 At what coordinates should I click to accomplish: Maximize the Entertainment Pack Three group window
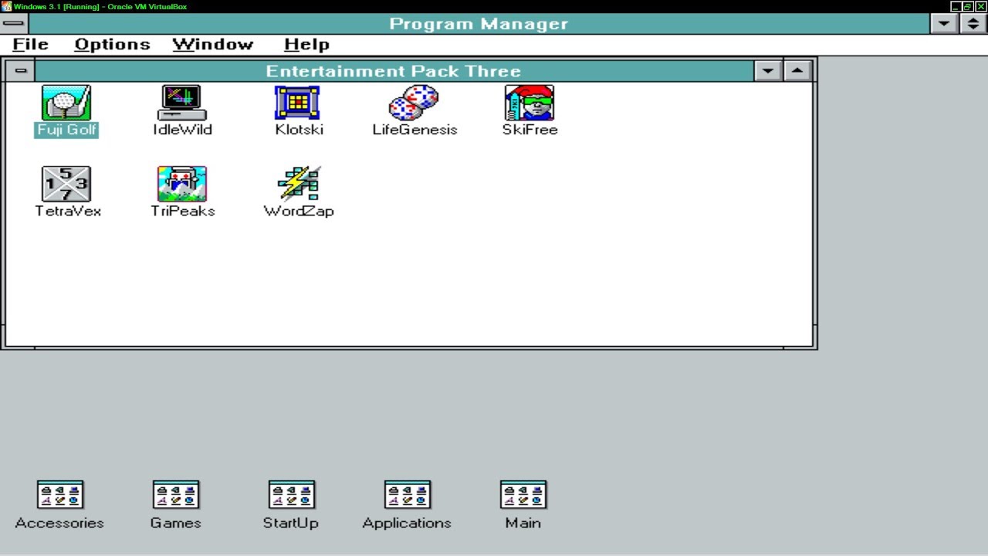tap(797, 71)
